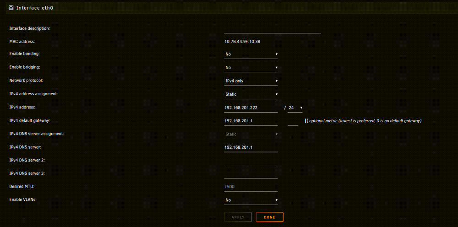
Task: Click the Enable VLANs label
Action: 23,200
